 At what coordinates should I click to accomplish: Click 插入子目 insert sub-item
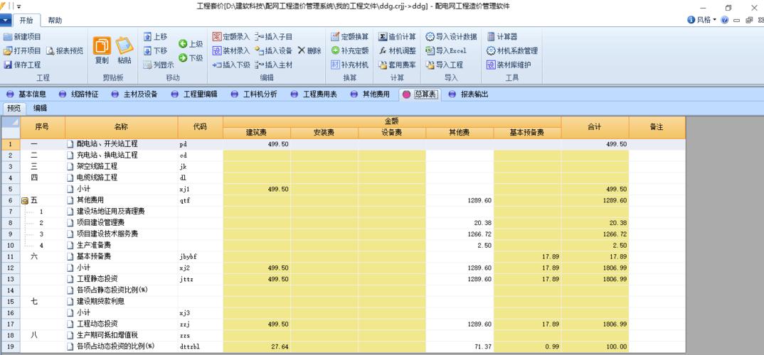pos(273,37)
